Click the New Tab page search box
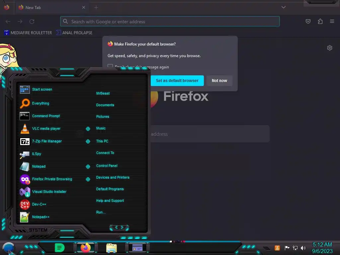 click(210, 134)
